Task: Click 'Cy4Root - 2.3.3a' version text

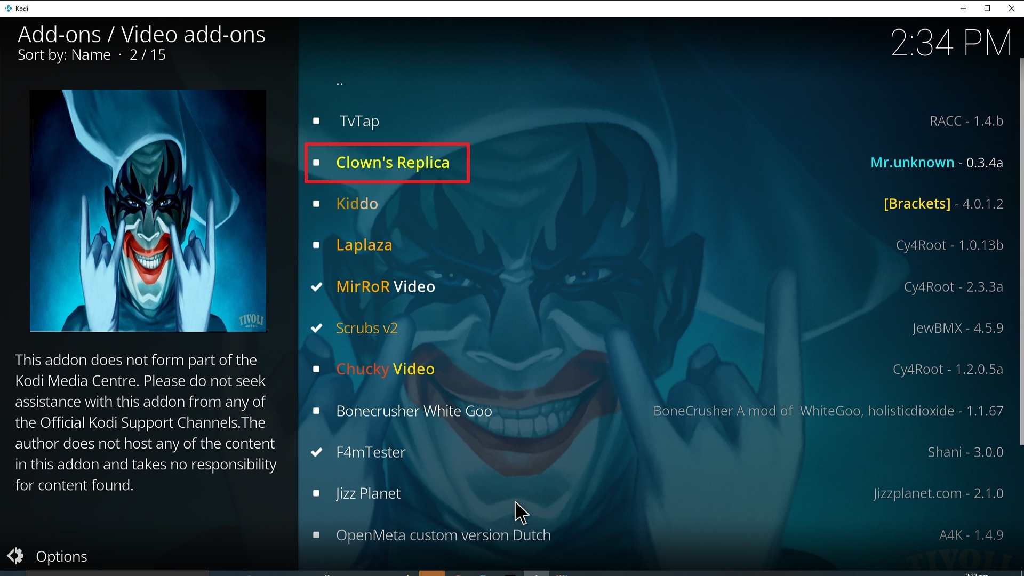Action: click(954, 287)
